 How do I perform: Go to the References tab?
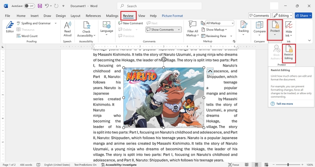coord(93,16)
